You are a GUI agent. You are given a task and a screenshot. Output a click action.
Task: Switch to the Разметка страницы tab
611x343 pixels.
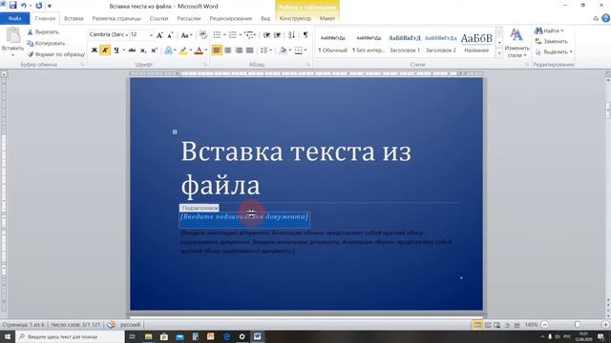tap(116, 18)
